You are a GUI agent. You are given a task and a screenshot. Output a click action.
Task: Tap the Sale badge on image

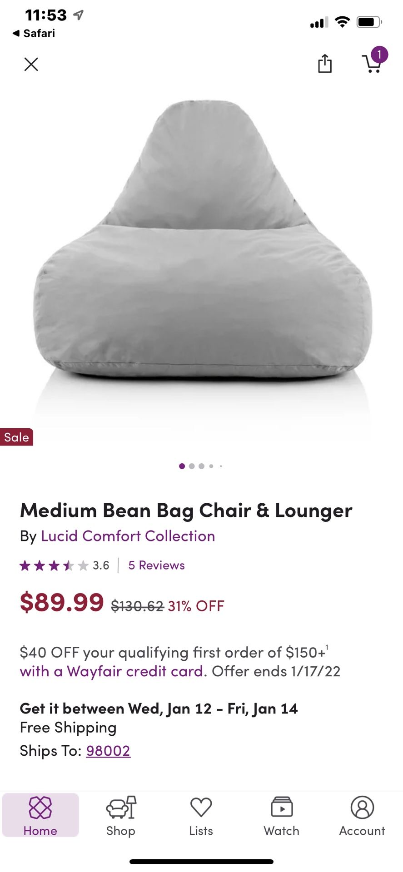pos(16,437)
